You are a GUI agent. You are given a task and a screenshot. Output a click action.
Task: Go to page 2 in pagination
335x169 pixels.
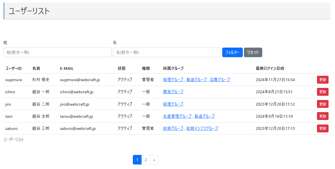coord(146,160)
